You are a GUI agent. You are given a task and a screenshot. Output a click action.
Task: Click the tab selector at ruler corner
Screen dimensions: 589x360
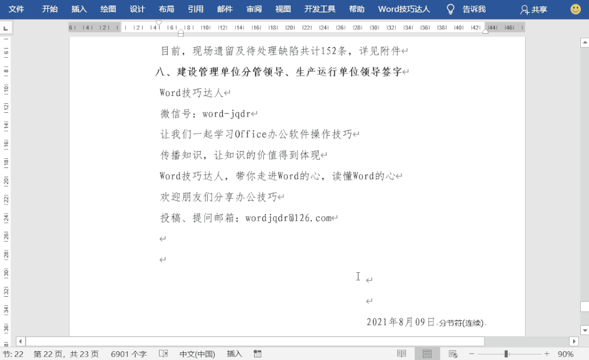5,28
